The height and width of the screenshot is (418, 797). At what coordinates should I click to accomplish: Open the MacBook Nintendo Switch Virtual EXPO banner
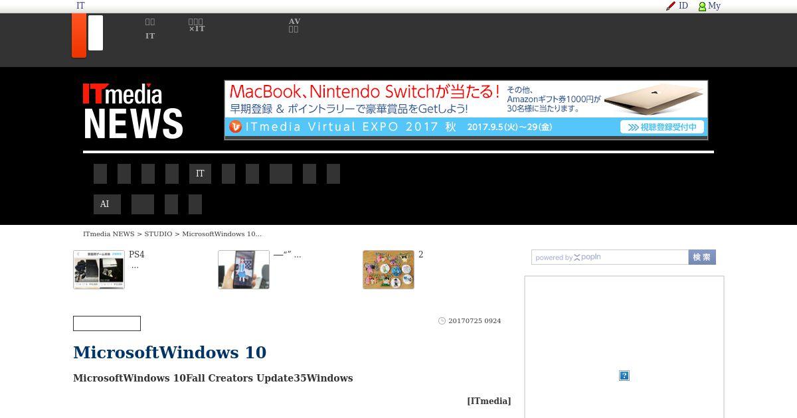(x=466, y=110)
